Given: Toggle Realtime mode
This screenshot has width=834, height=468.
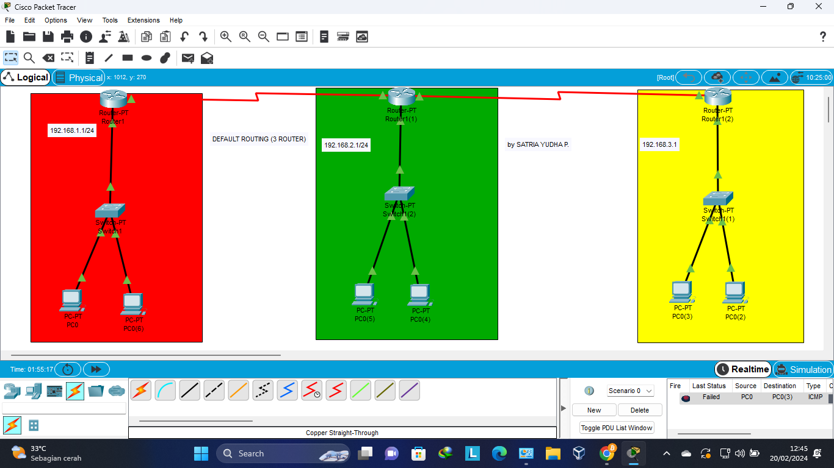Looking at the screenshot, I should [742, 369].
